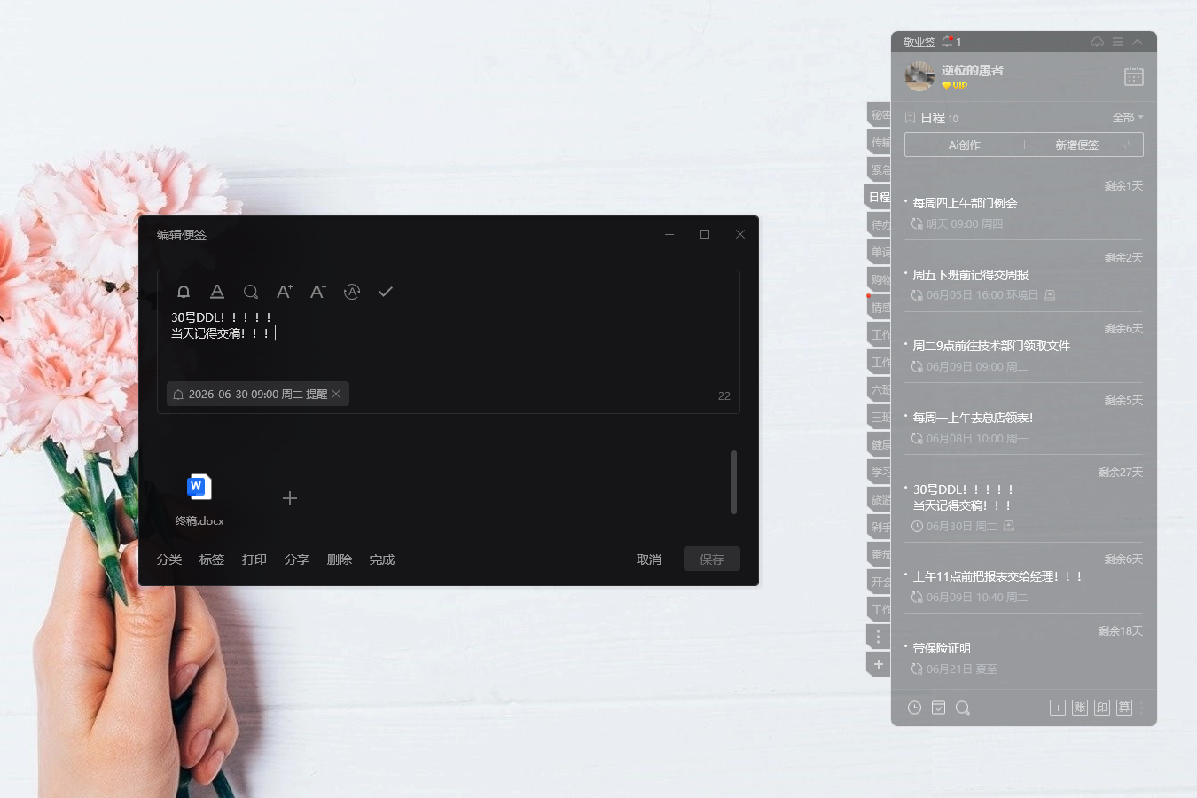Open time-view clock icon in bottom bar

[x=914, y=708]
